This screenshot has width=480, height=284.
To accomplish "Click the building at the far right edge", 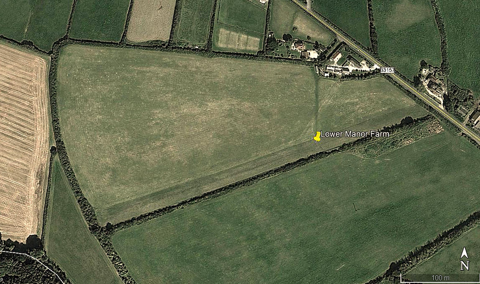I will pos(475,117).
